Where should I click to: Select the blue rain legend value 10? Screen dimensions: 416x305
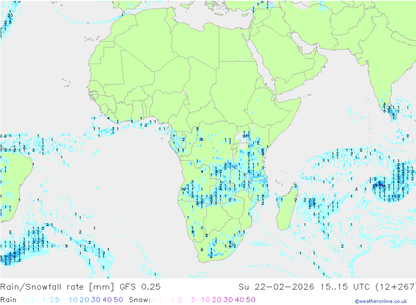[x=73, y=300]
